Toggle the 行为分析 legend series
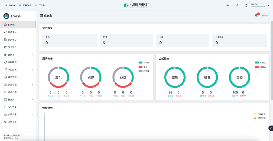 259,114
